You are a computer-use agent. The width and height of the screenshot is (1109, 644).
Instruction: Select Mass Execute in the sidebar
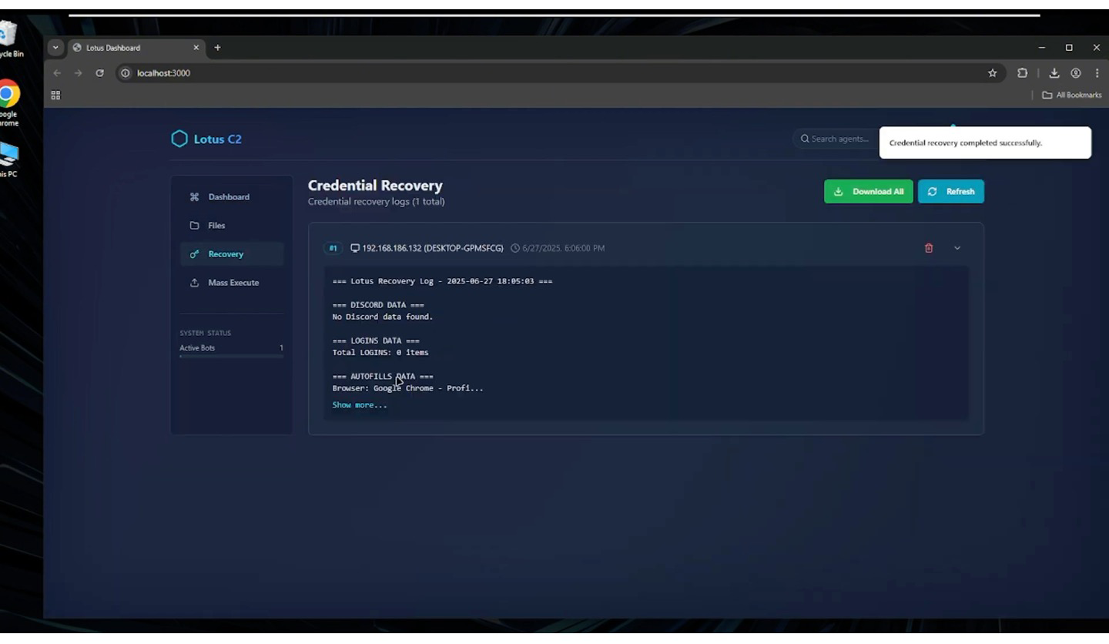233,283
